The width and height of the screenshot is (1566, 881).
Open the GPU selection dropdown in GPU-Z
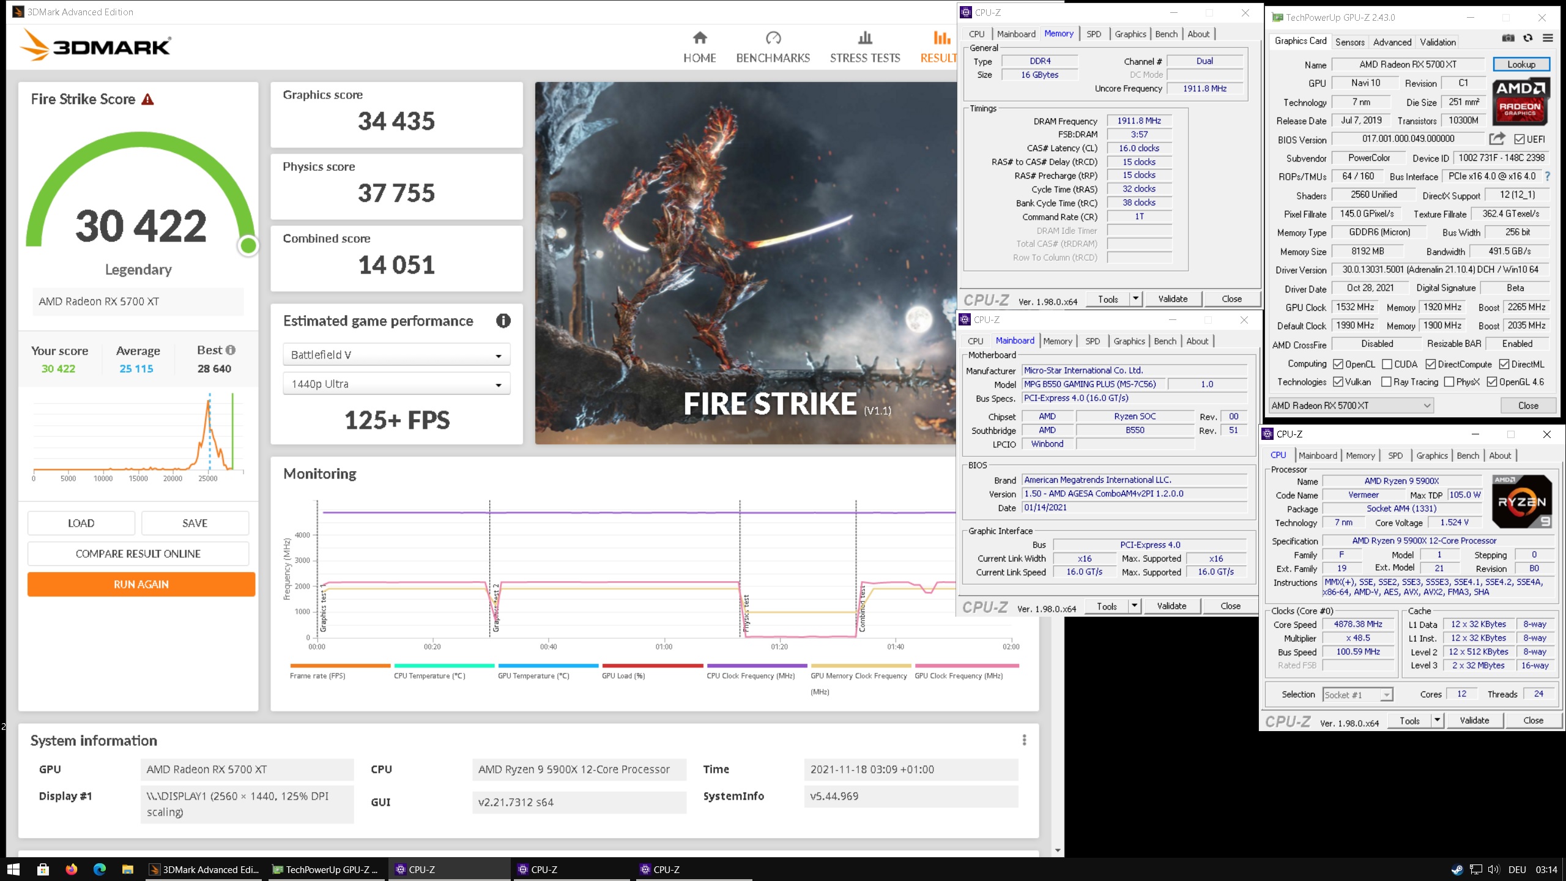pyautogui.click(x=1351, y=406)
